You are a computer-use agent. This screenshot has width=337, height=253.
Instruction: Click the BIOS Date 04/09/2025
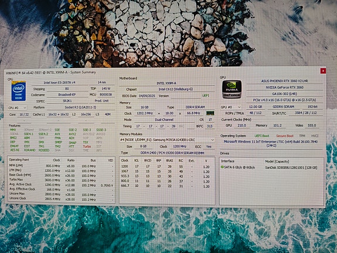pos(147,96)
